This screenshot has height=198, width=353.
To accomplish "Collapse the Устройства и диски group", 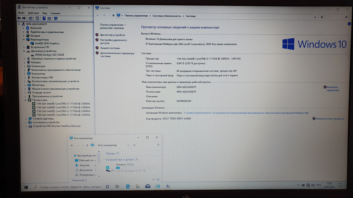I will [x=104, y=160].
